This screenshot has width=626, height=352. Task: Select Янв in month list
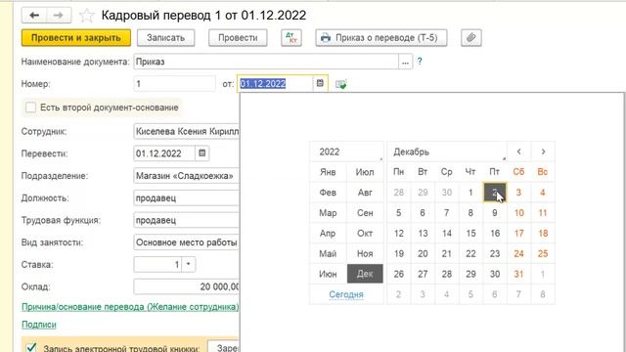click(328, 172)
